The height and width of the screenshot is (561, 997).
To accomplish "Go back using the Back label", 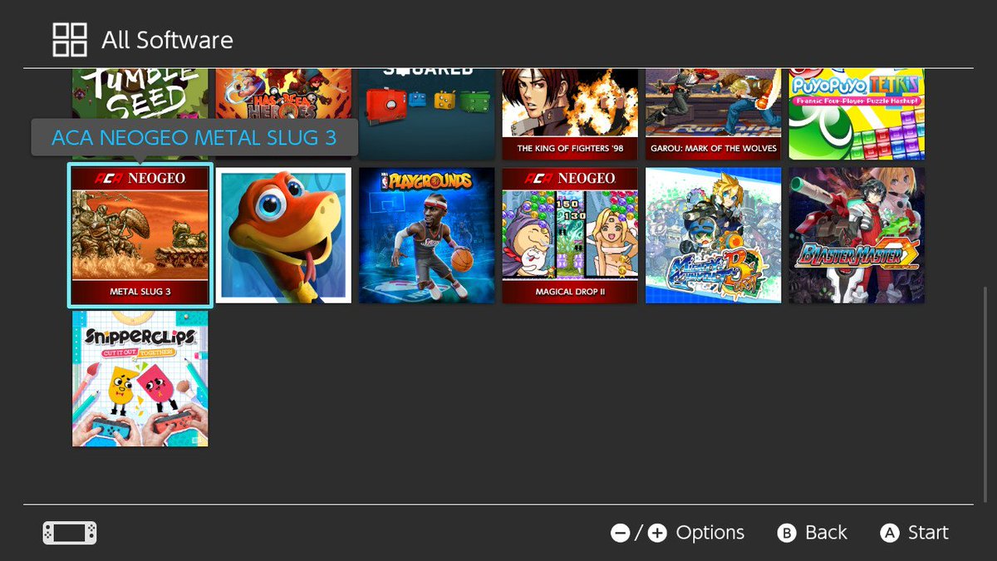I will click(x=826, y=533).
